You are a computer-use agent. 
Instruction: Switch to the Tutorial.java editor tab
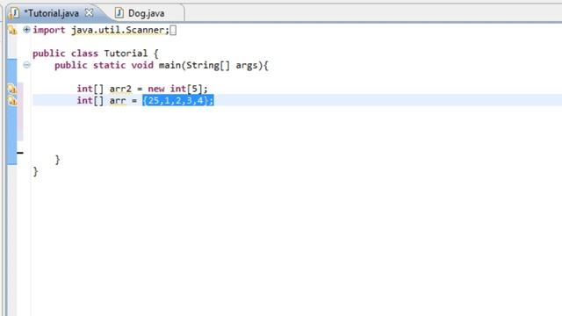coord(53,14)
